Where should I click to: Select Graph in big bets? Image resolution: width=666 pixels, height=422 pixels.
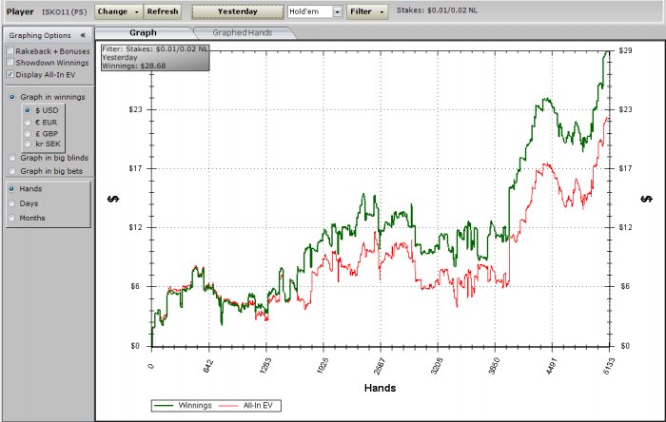[x=12, y=171]
